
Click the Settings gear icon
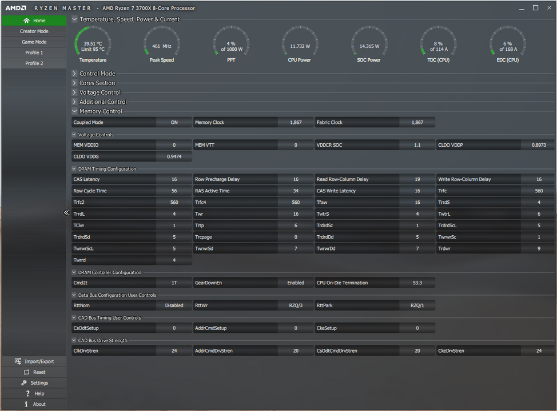pyautogui.click(x=24, y=382)
